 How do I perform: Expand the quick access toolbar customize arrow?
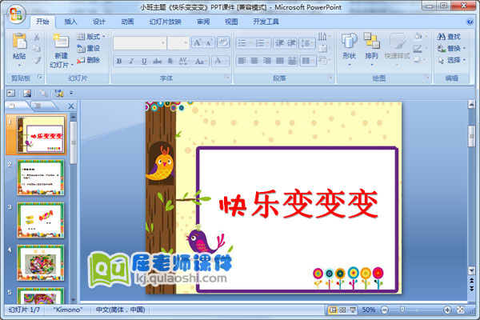coord(71,93)
